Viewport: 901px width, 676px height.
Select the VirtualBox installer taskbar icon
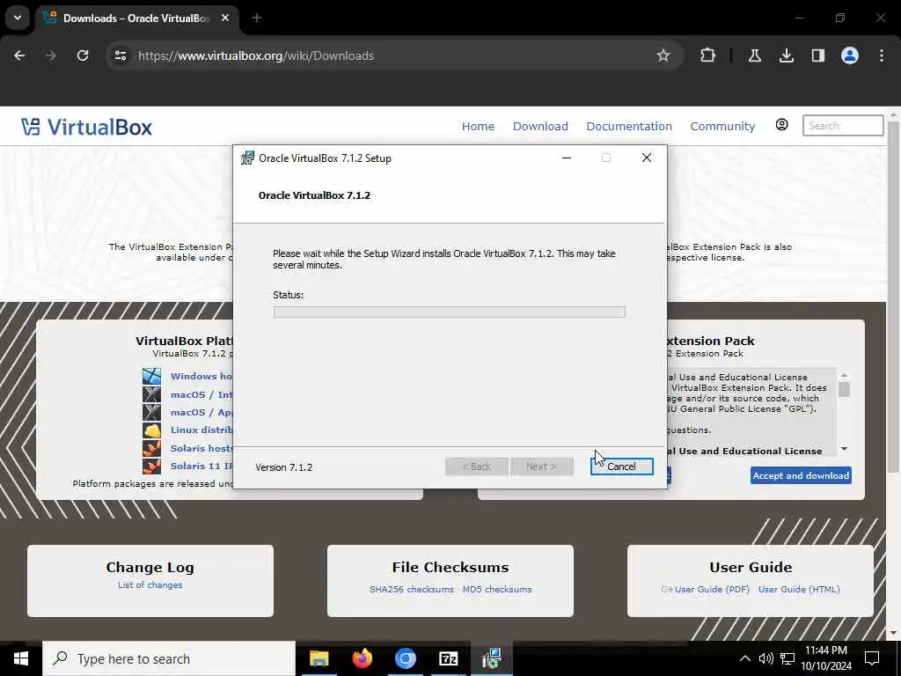[491, 658]
